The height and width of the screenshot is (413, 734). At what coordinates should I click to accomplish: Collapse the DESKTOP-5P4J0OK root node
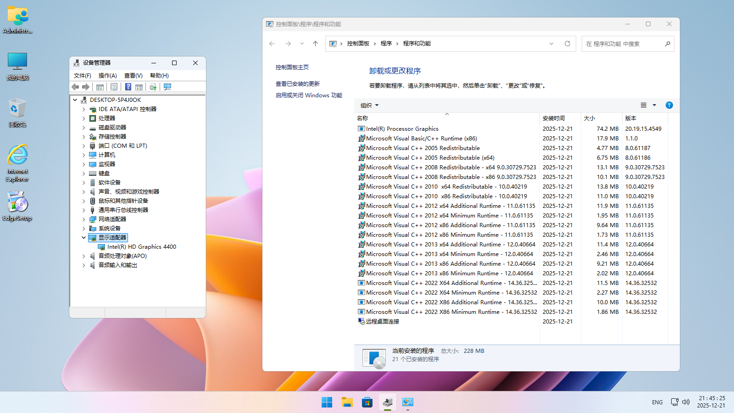[75, 100]
